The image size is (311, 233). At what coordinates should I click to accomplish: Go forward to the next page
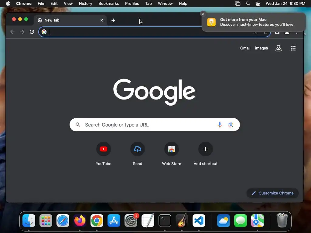22,32
